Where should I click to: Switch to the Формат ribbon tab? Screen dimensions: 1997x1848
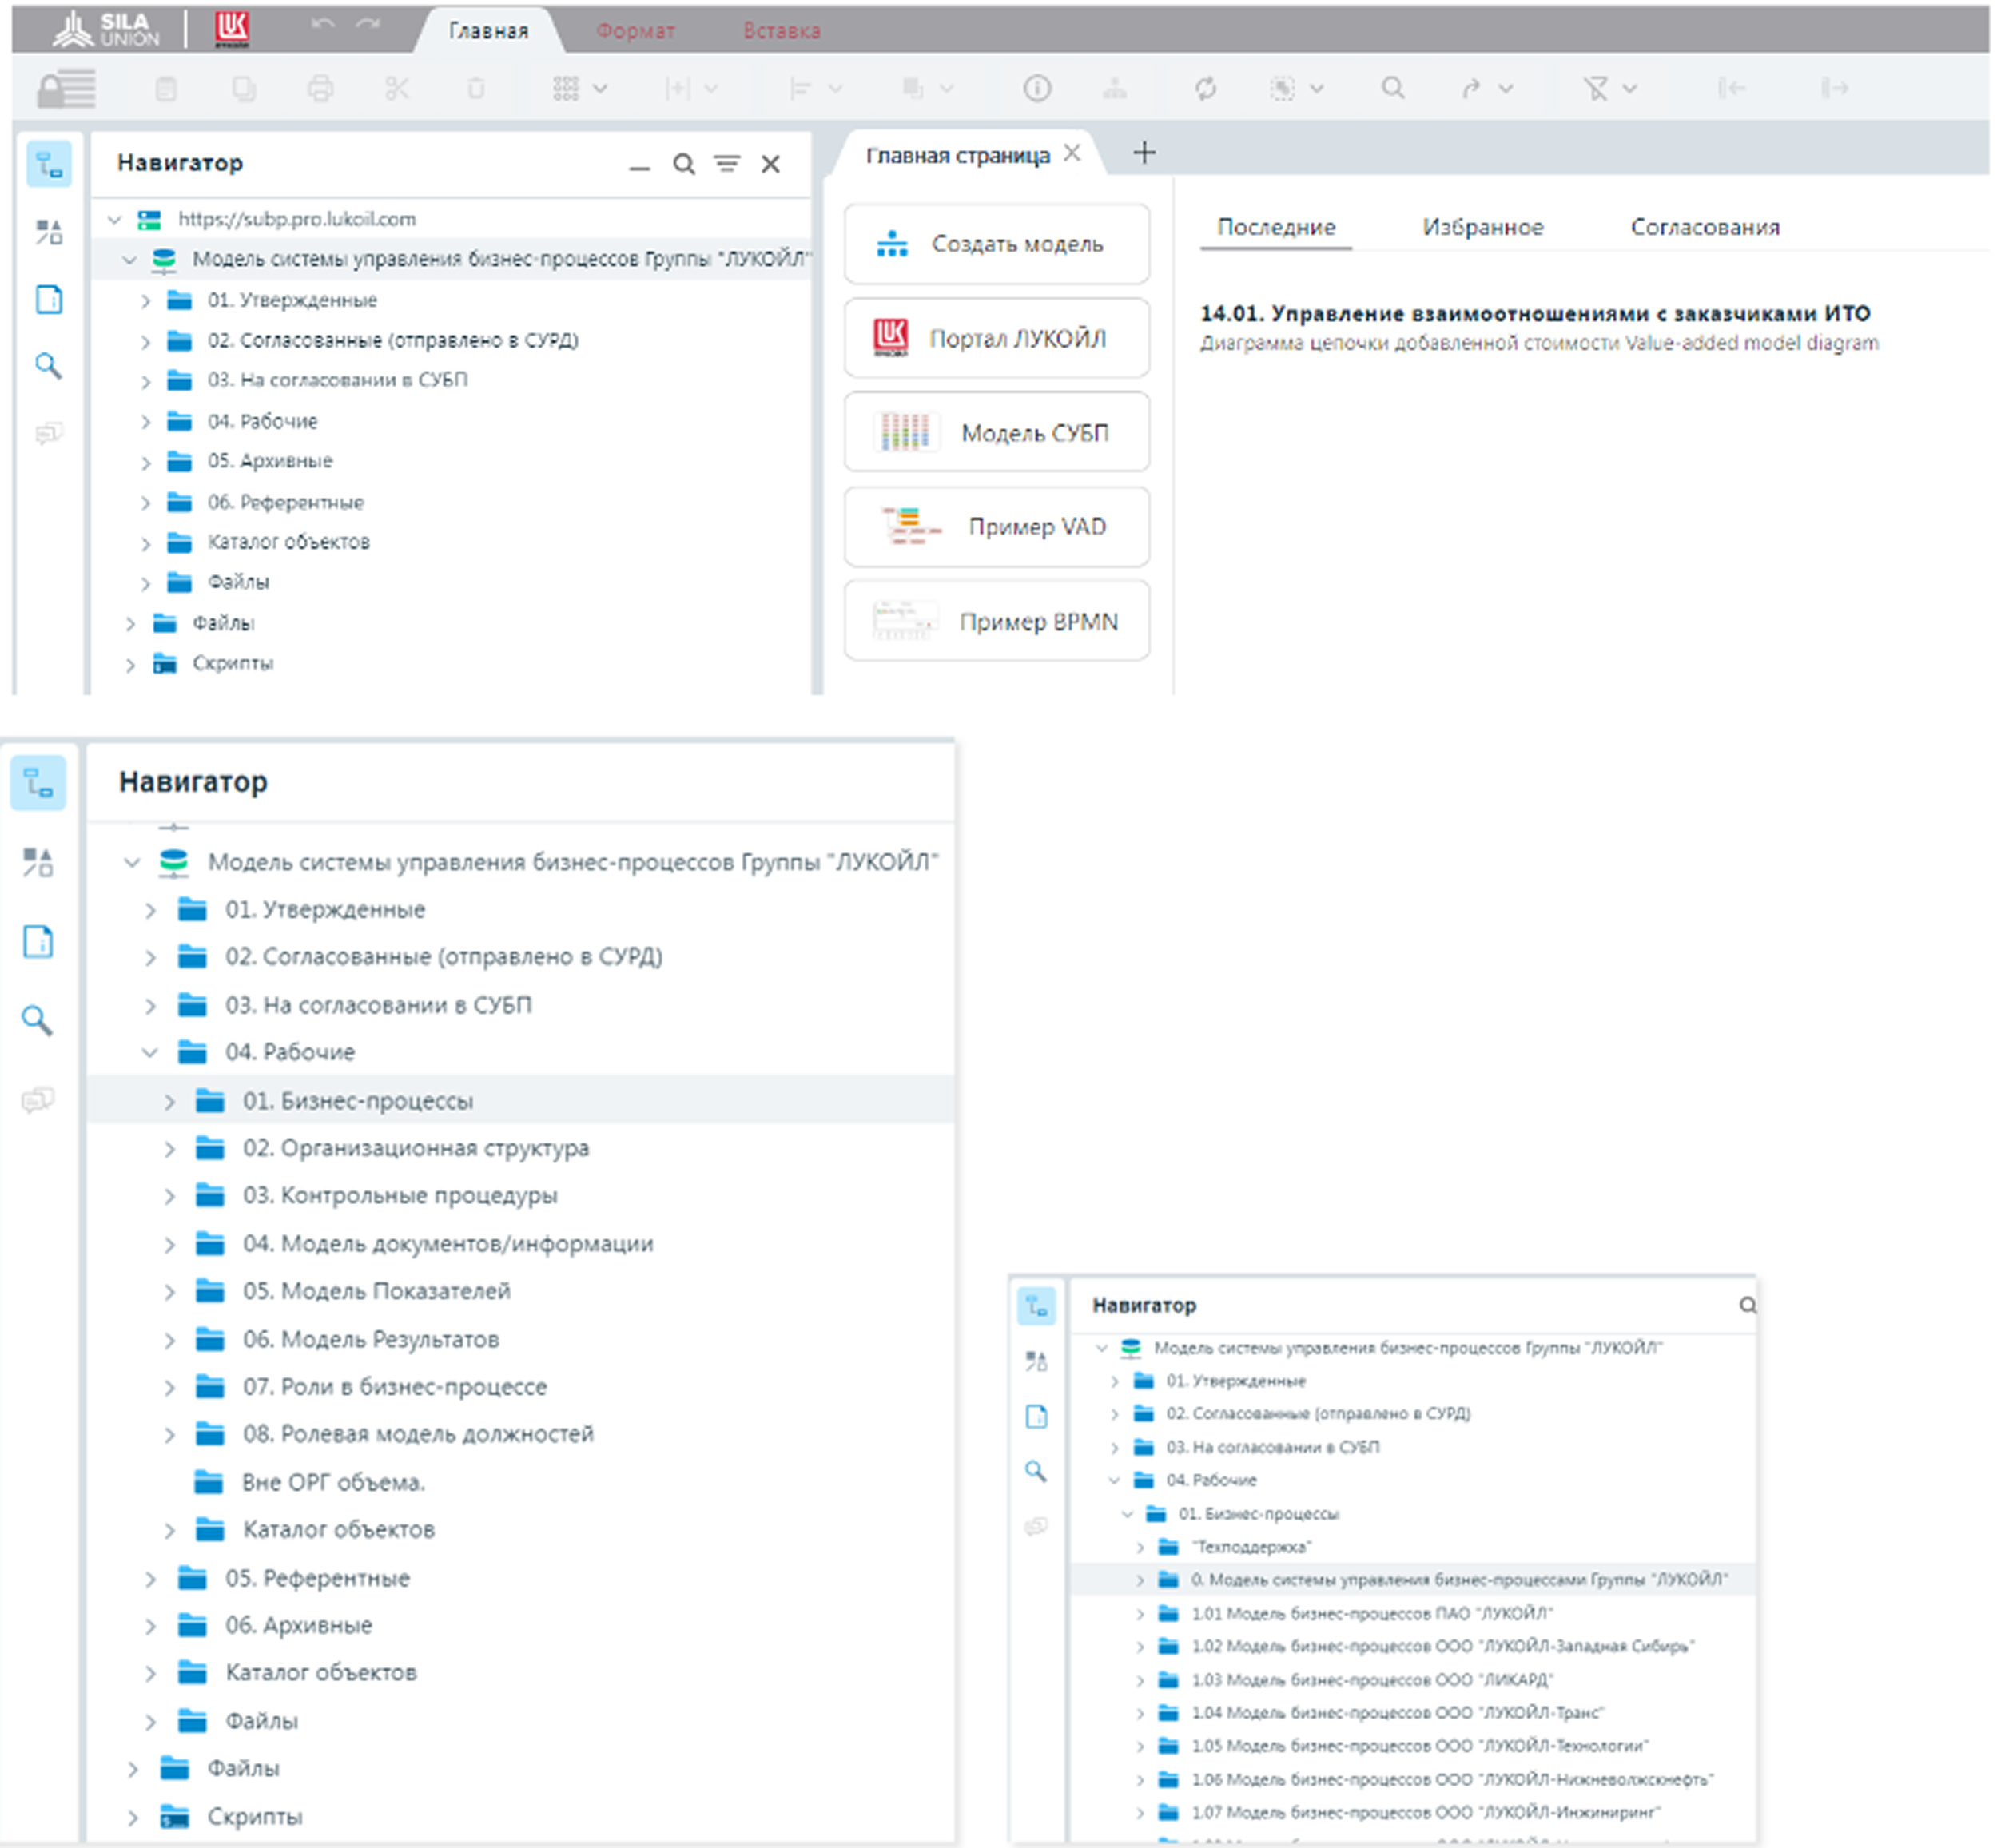635,31
